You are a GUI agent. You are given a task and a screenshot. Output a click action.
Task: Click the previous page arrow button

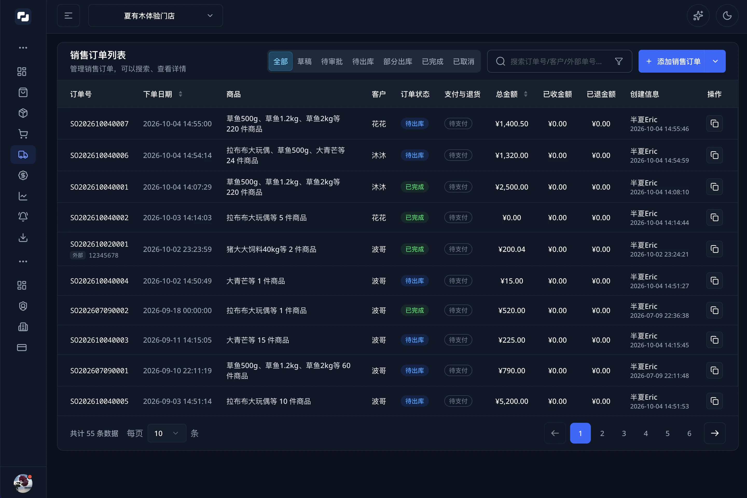[555, 433]
